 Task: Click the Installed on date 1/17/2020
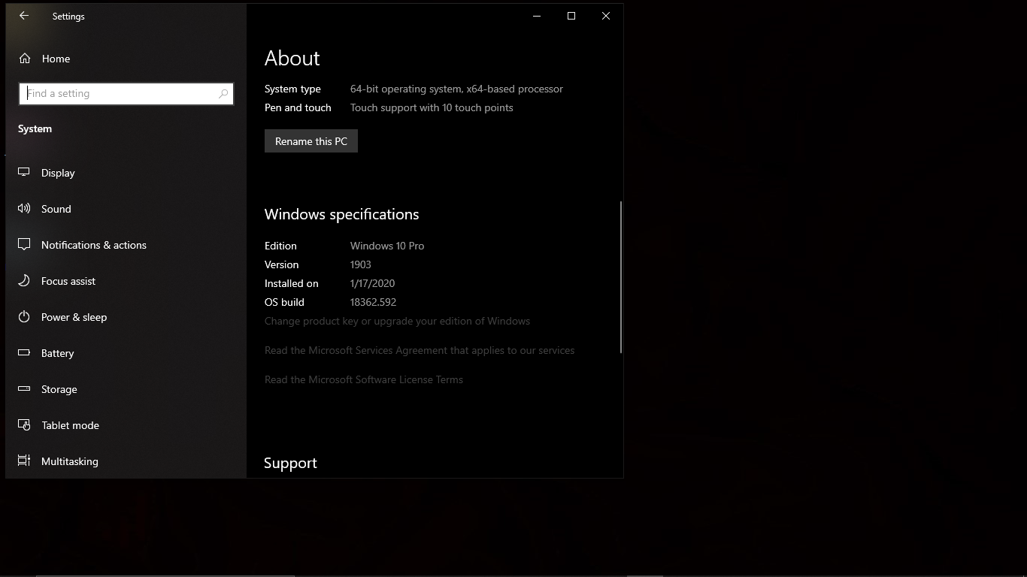[372, 283]
